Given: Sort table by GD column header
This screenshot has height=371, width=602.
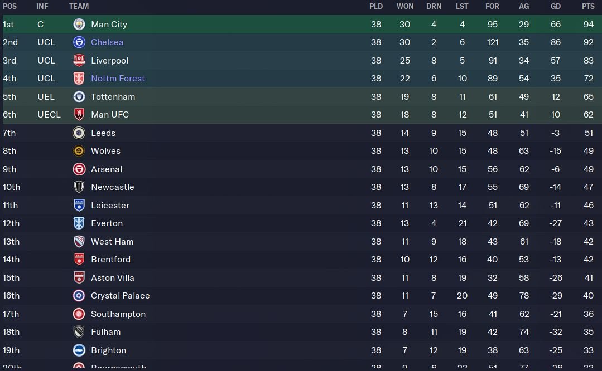Looking at the screenshot, I should click(x=555, y=6).
